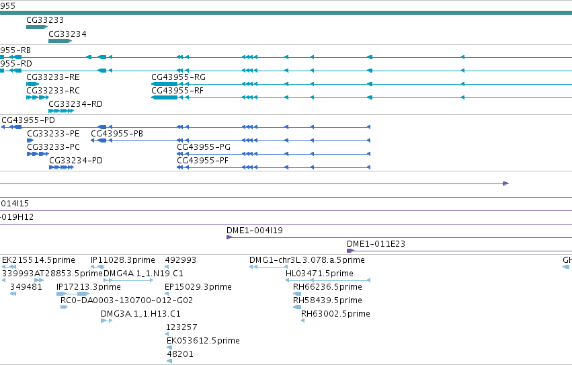This screenshot has height=365, width=572.
Task: Open EST IP11028.3prime
Action: [x=123, y=260]
